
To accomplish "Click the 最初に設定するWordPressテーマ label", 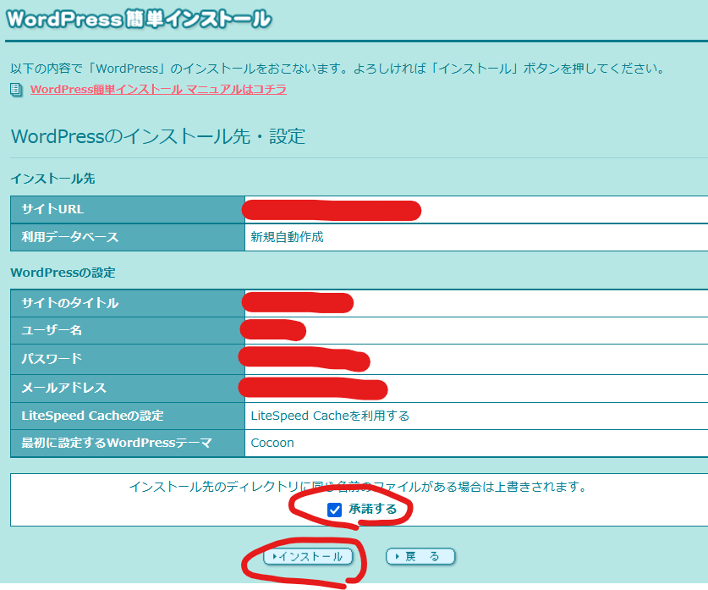I will [x=116, y=443].
